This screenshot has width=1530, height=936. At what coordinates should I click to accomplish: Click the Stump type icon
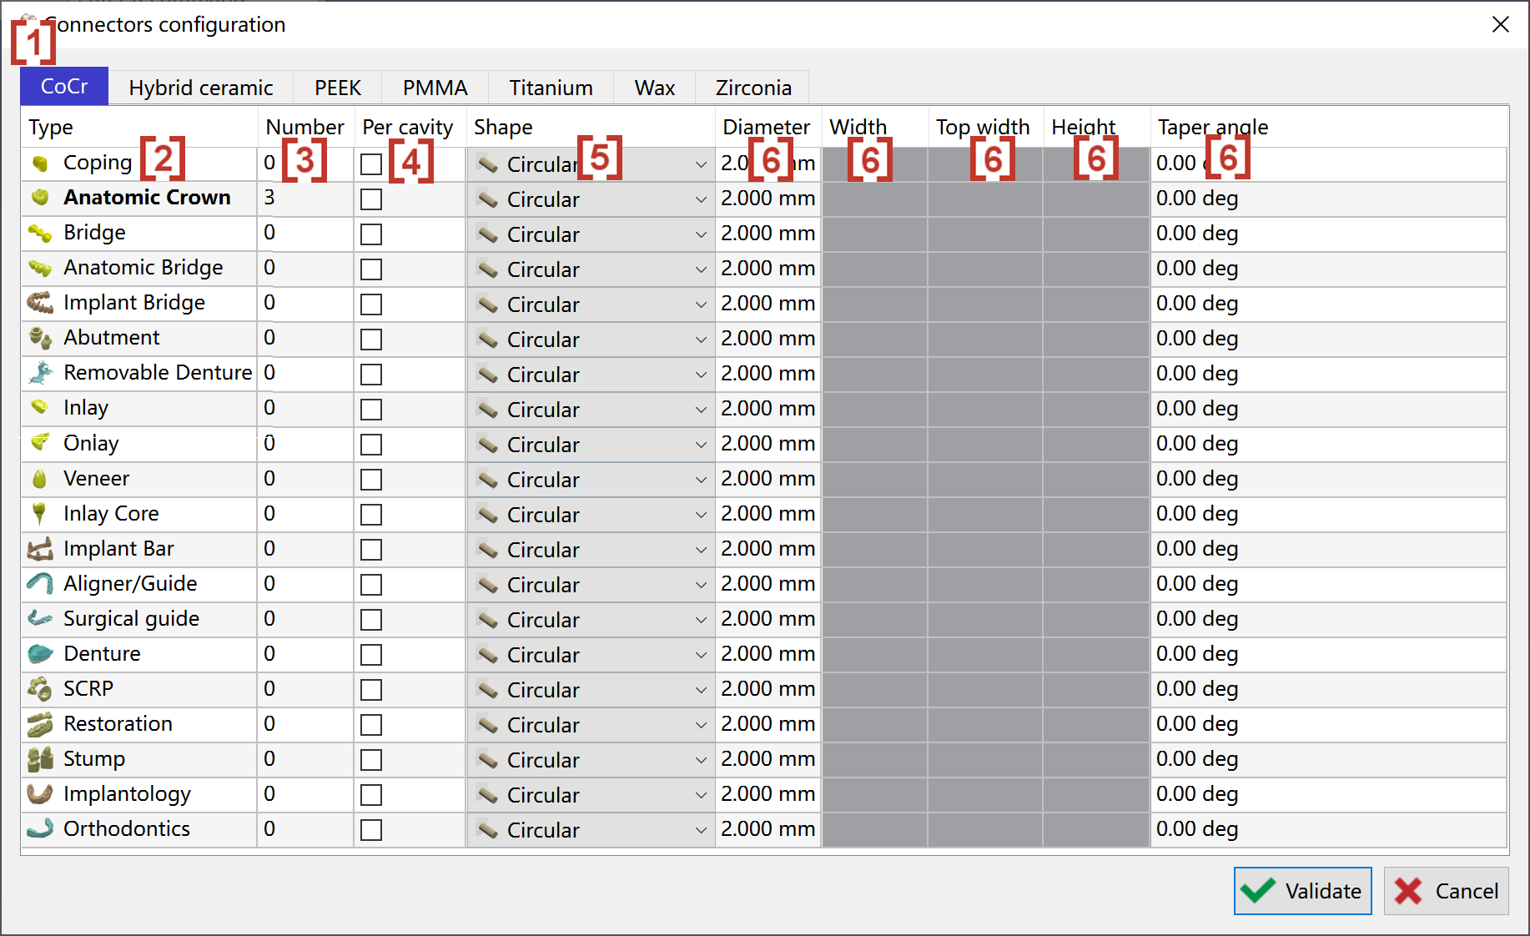[40, 759]
